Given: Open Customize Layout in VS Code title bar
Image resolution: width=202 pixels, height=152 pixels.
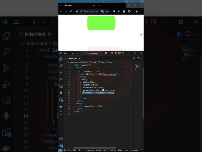Looking at the screenshot, I should (112, 53).
